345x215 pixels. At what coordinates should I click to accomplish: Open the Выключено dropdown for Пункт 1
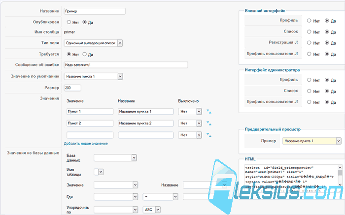point(190,111)
